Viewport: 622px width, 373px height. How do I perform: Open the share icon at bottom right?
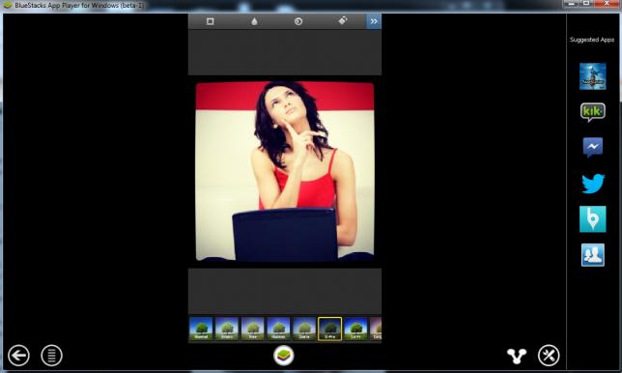click(517, 356)
